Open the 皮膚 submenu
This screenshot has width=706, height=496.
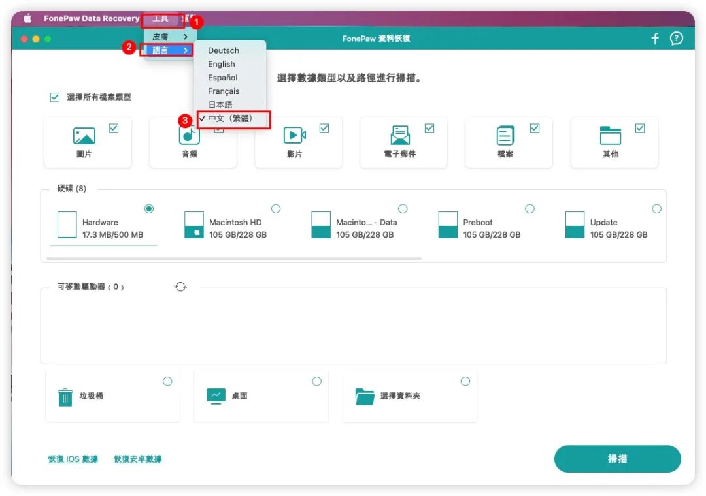pos(169,37)
